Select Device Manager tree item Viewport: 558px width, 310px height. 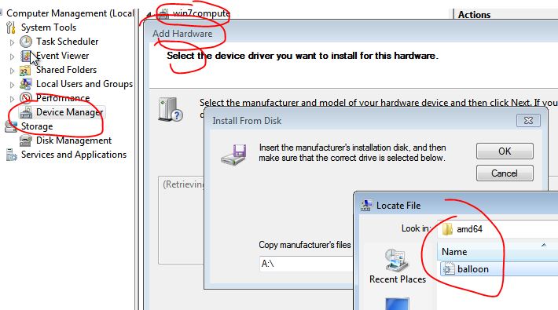pyautogui.click(x=69, y=112)
